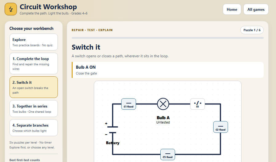Select the C2 fixed wire piece
The height and width of the screenshot is (162, 276).
point(221,127)
